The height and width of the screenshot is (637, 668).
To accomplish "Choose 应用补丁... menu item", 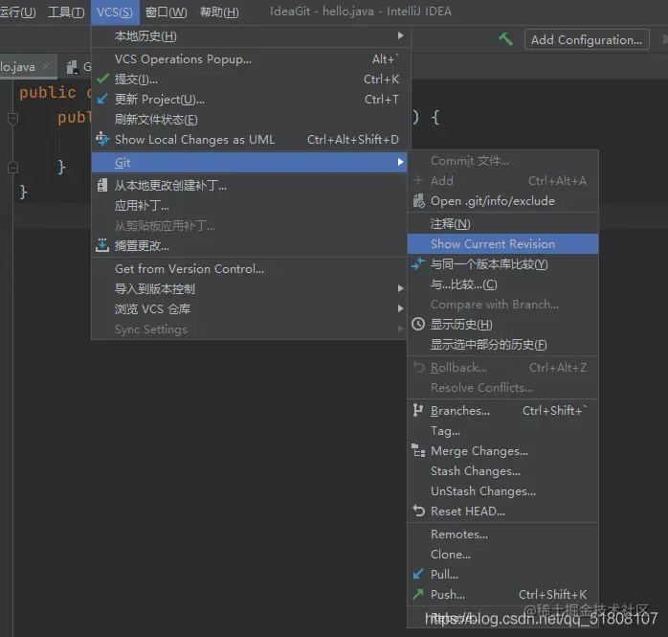I will (249, 206).
